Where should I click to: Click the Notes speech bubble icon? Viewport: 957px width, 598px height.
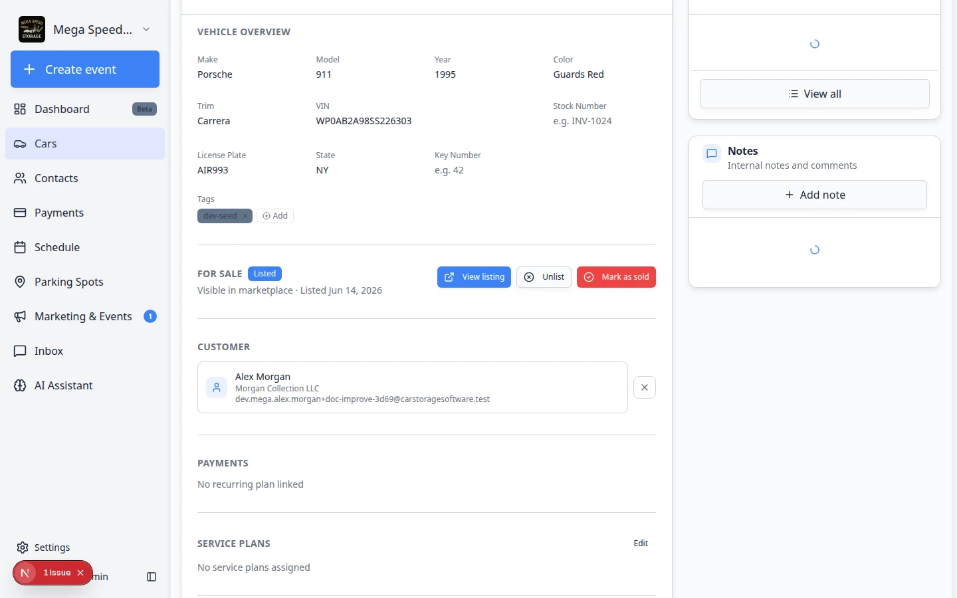[x=712, y=153]
